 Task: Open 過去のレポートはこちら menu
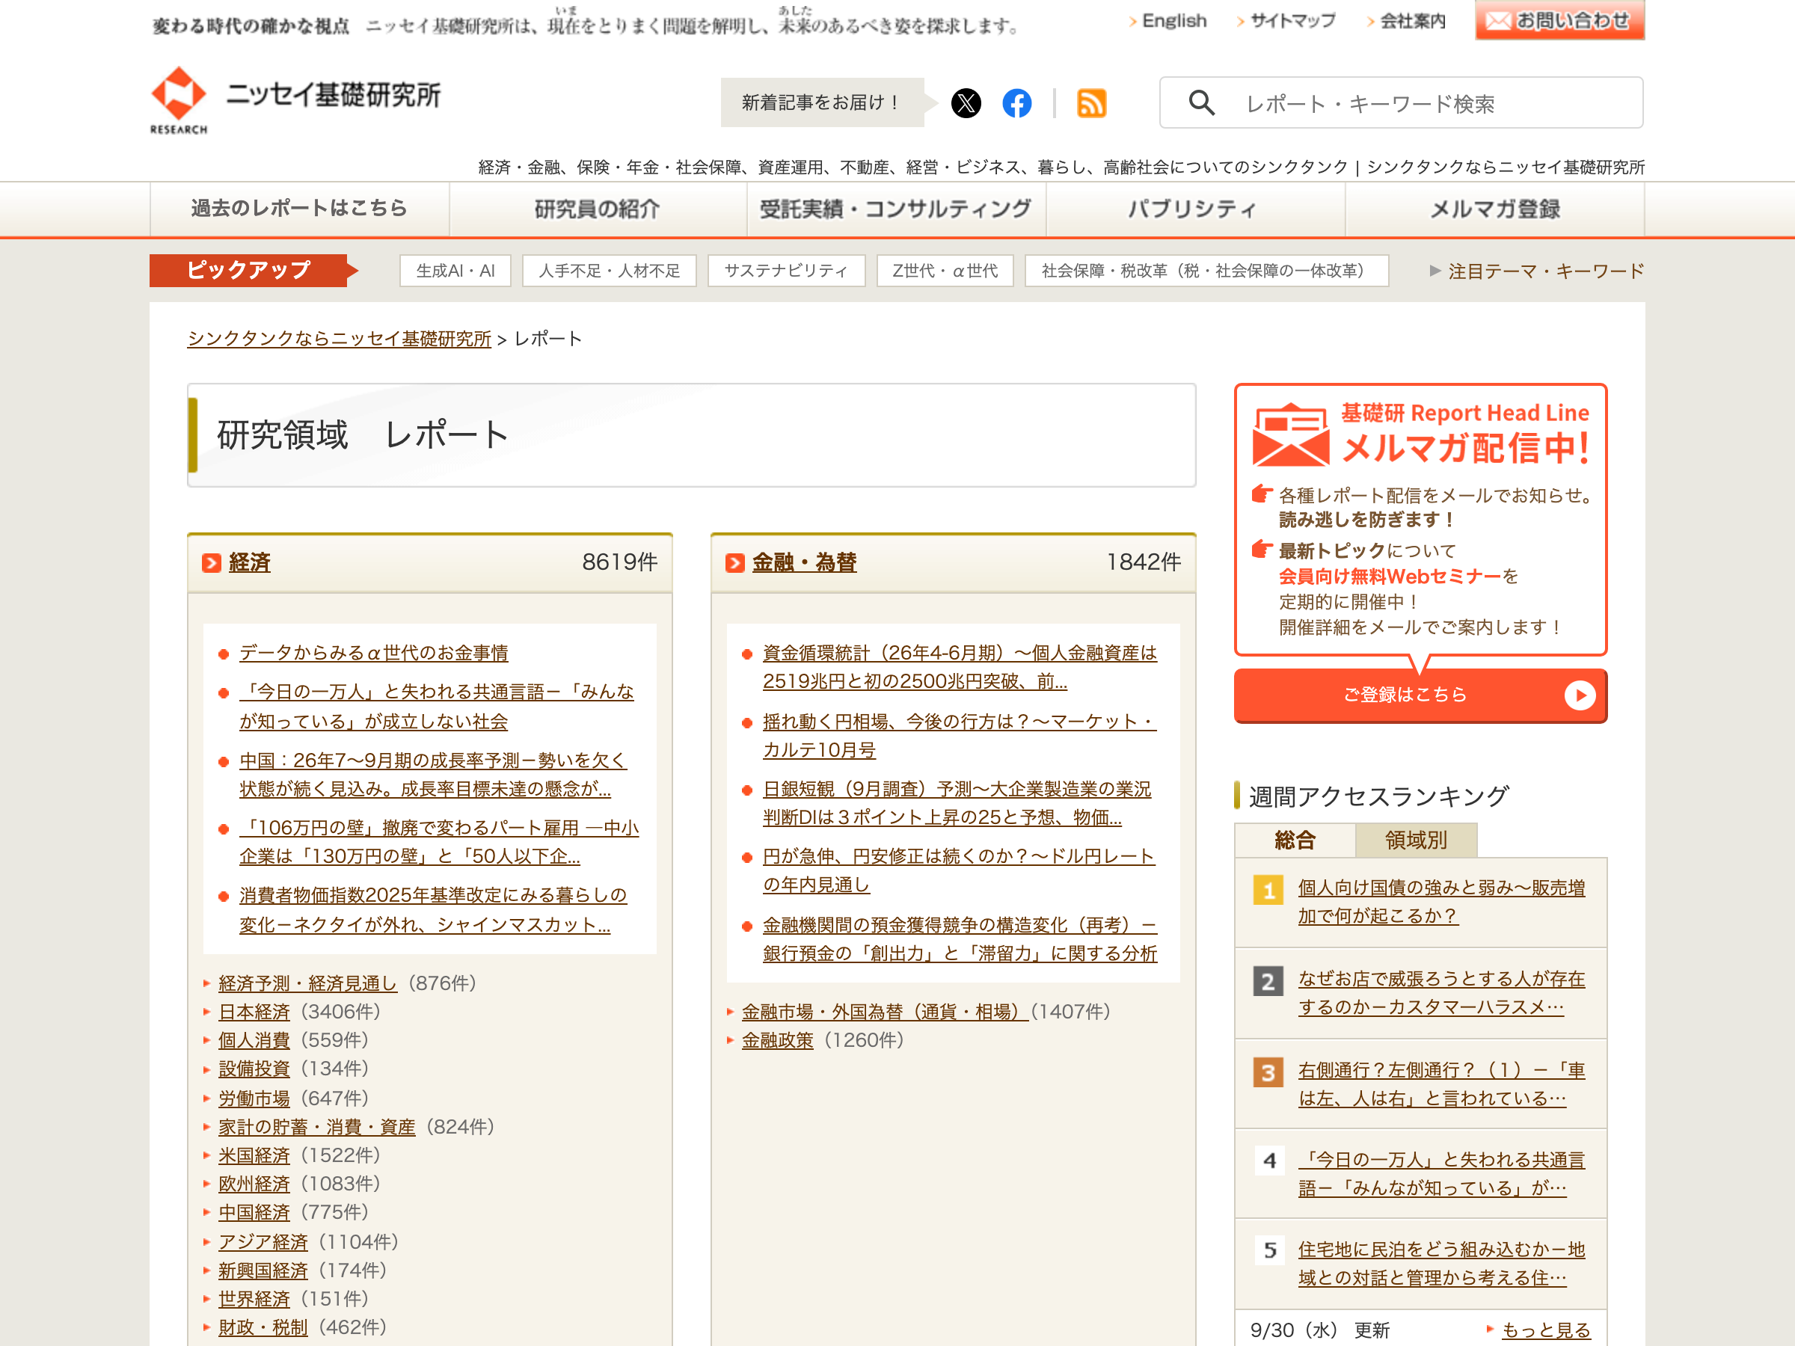point(299,209)
